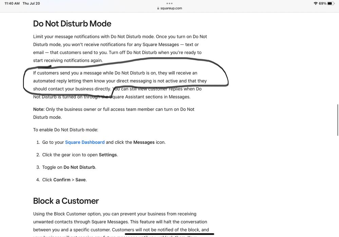This screenshot has height=237, width=339.
Task: Open the Square Dashboard link
Action: tap(84, 142)
